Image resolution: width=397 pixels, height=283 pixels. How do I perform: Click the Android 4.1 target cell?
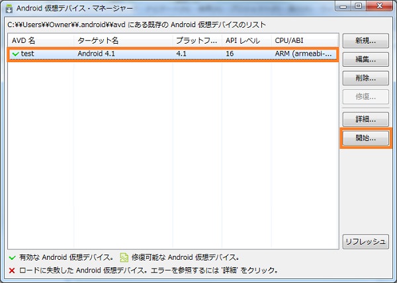tap(96, 54)
